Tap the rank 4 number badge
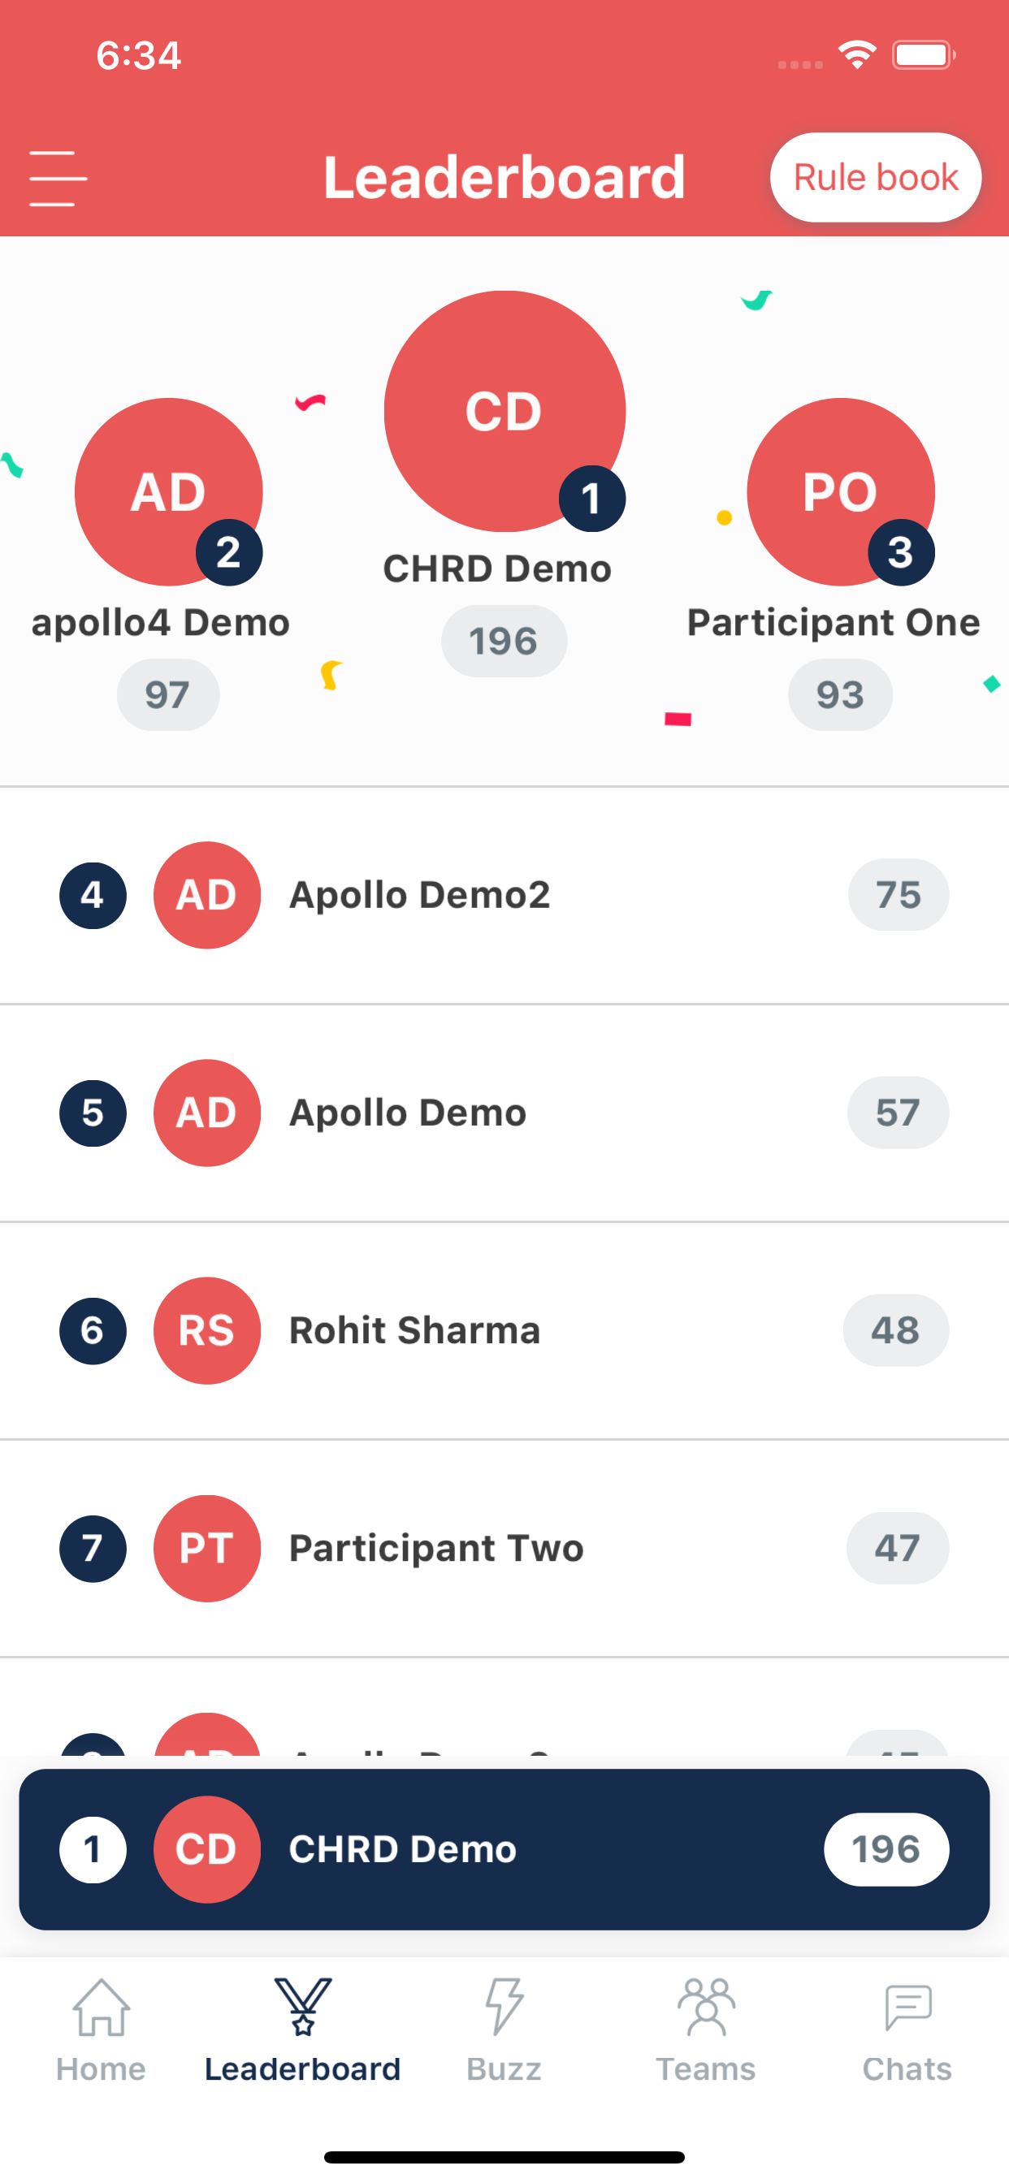This screenshot has height=2183, width=1009. [93, 895]
